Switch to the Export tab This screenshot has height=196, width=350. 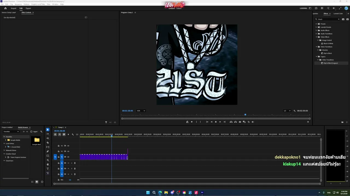point(28,8)
